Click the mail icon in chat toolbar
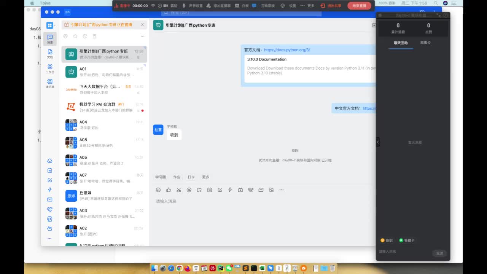Viewport: 487px width, 274px height. pos(261,190)
